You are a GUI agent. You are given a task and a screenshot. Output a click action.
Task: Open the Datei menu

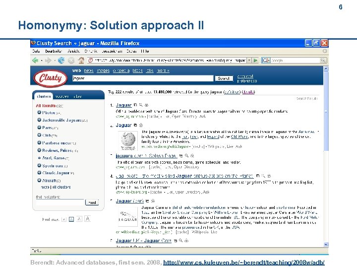36,51
